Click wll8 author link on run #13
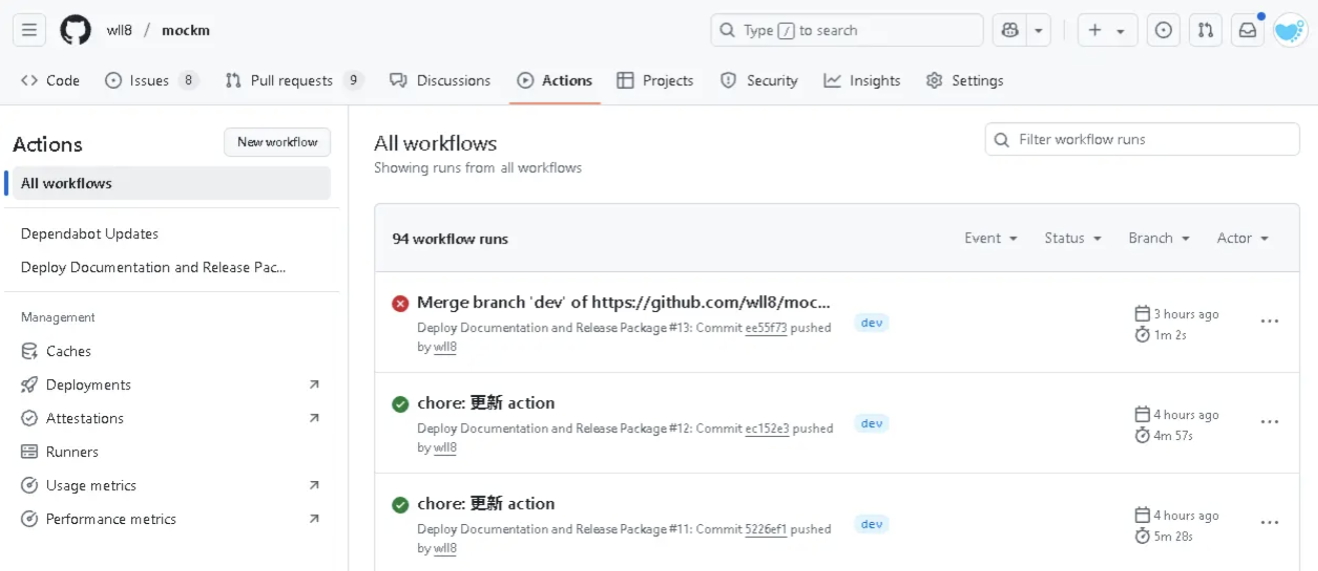Screen dimensions: 1318x571 (x=445, y=347)
